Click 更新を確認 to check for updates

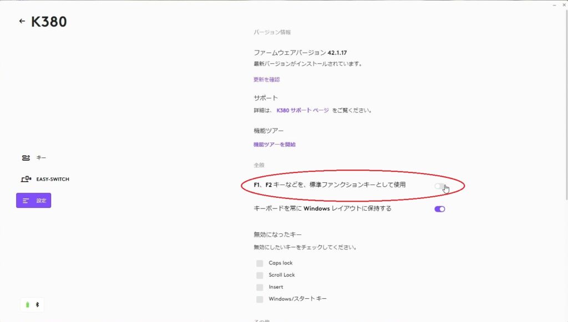pos(267,80)
